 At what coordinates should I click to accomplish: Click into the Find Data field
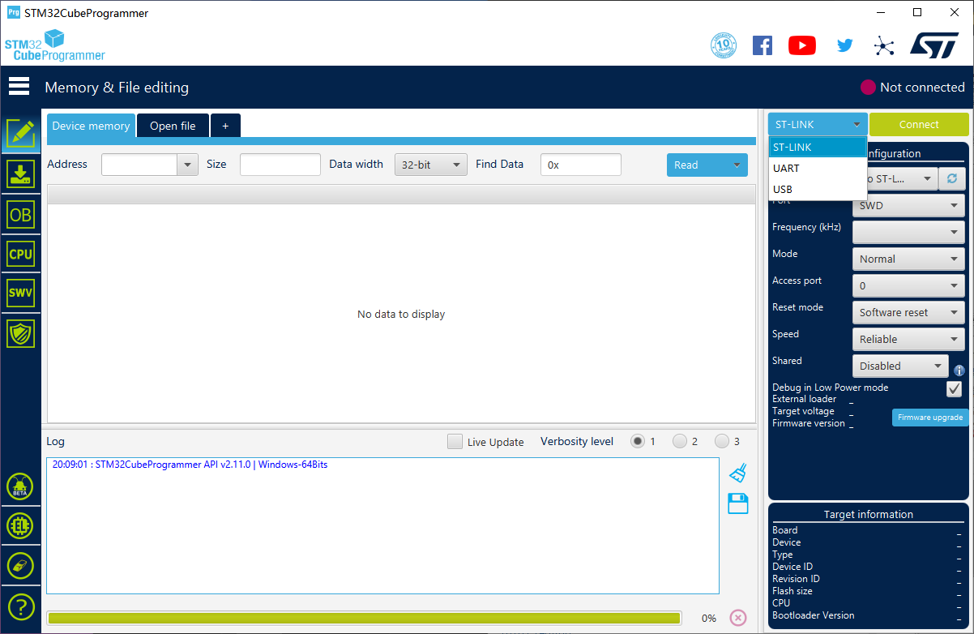[581, 165]
